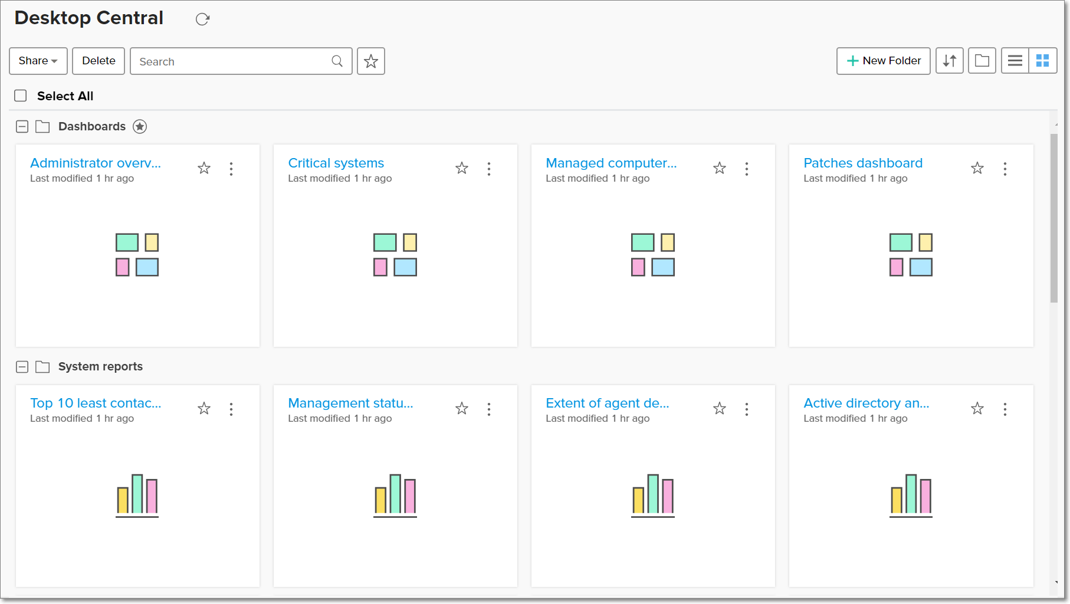Open the Share dropdown

tap(38, 61)
